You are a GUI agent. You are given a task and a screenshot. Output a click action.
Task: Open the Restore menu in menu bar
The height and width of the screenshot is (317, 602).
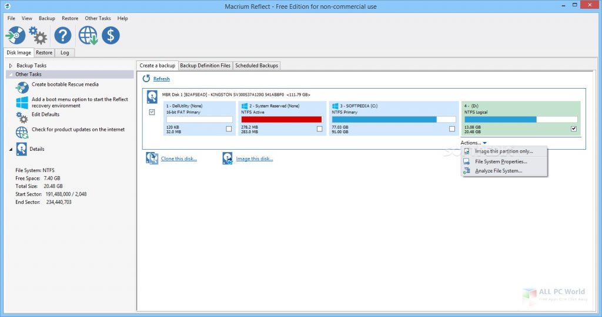[70, 18]
